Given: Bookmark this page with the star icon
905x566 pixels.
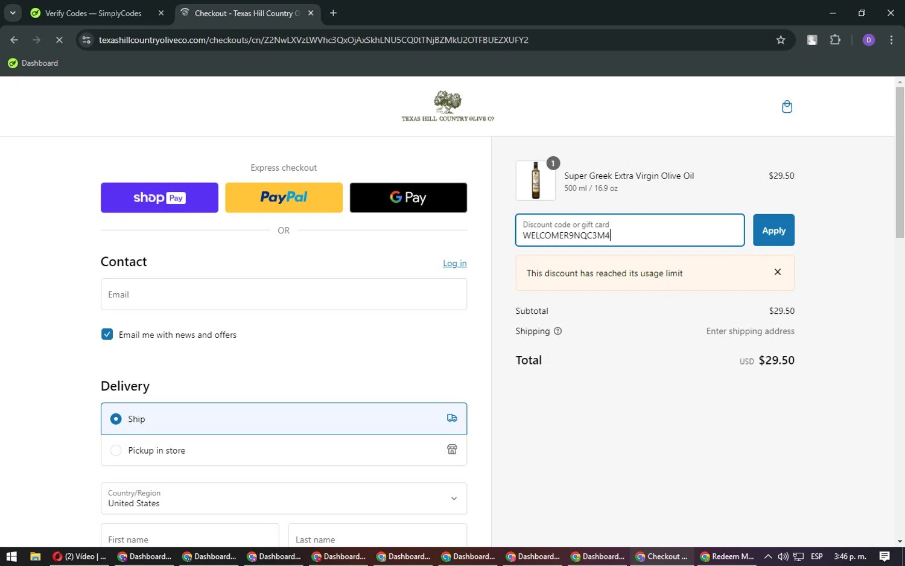Looking at the screenshot, I should pyautogui.click(x=781, y=40).
